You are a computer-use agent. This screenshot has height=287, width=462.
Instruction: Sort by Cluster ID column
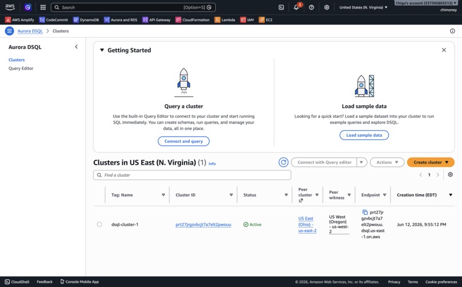231,195
